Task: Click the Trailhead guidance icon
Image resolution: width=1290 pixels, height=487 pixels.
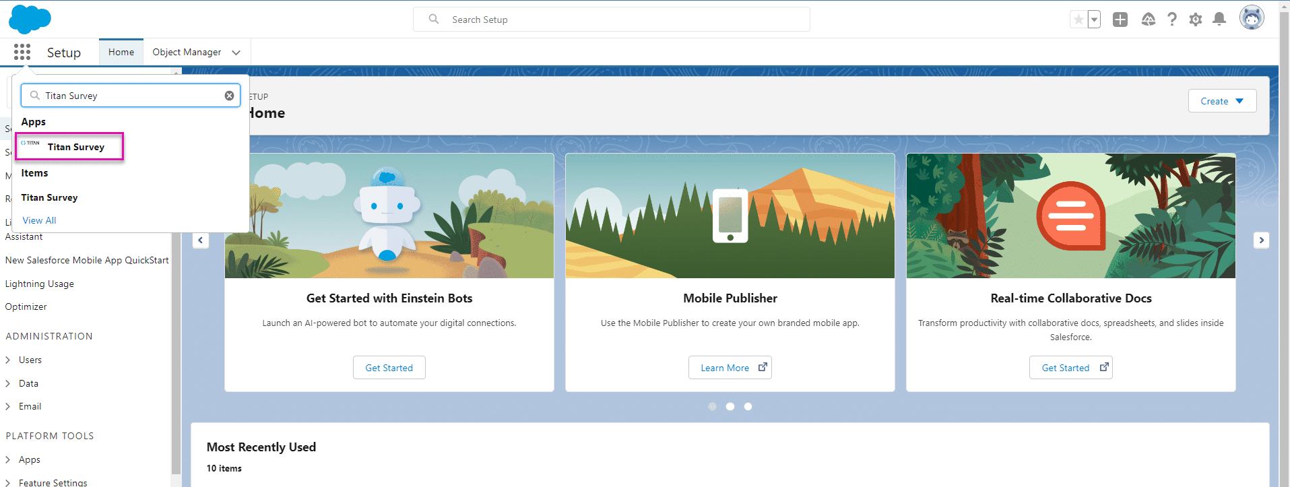Action: tap(1148, 20)
